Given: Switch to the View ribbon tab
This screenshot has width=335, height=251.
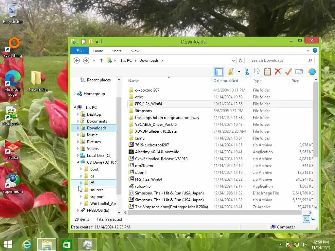Looking at the screenshot, I should (135, 51).
